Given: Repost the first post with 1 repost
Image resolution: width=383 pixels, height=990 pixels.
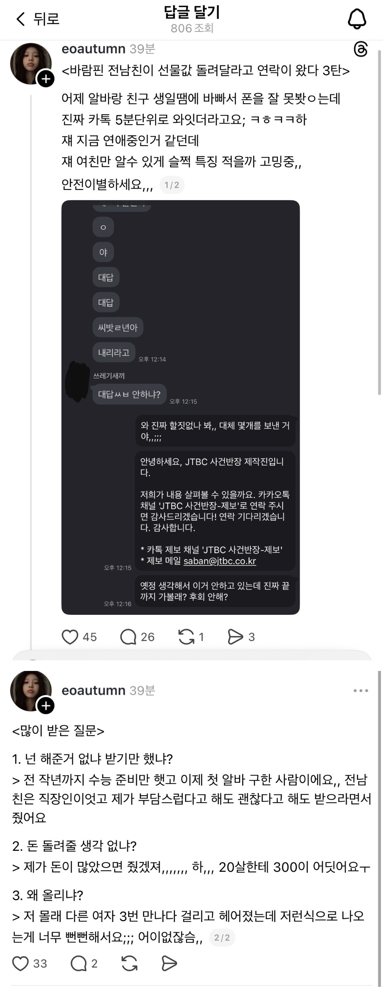Looking at the screenshot, I should pos(186,637).
